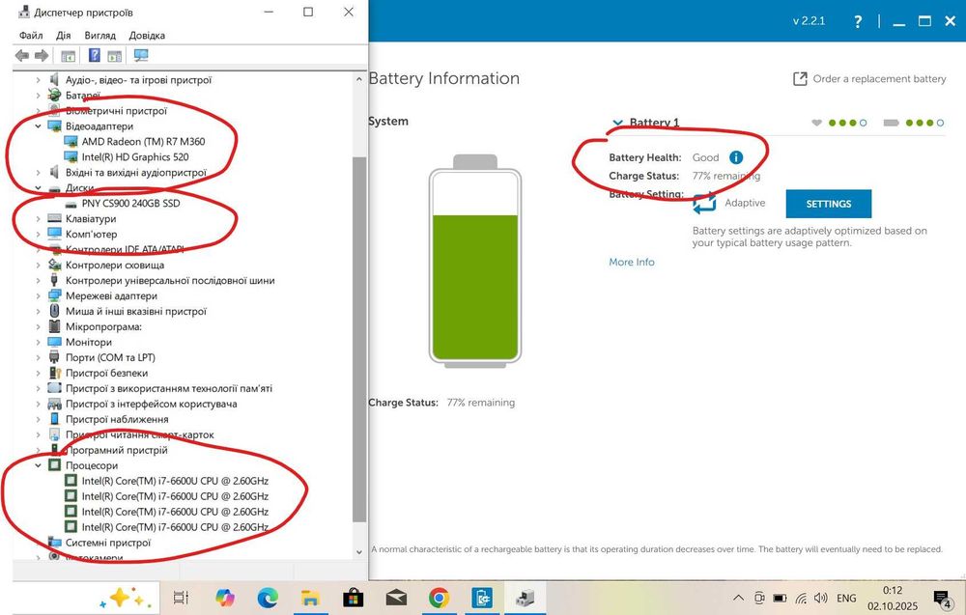Click the ENG input language indicator
The width and height of the screenshot is (966, 615).
846,598
